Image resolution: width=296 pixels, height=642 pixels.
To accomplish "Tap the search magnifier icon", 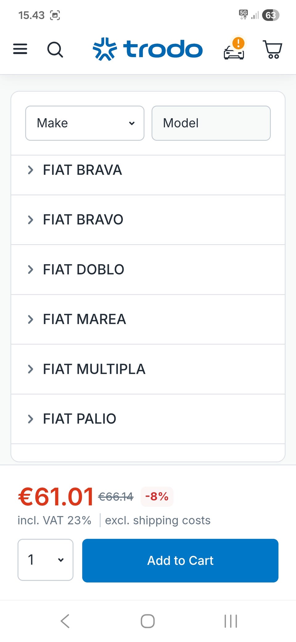I will point(55,49).
